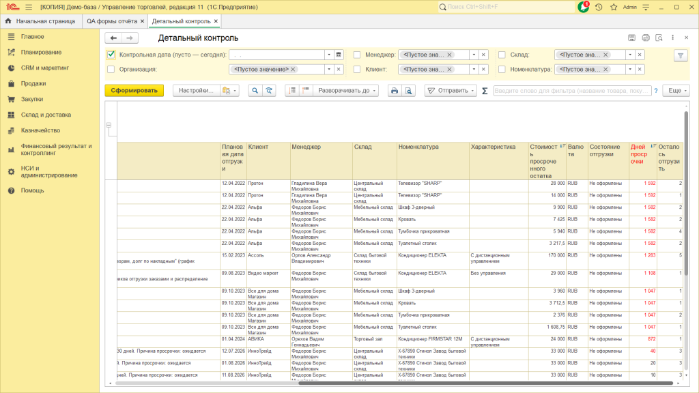699x393 pixels.
Task: Click the sigma sum icon
Action: tap(485, 91)
